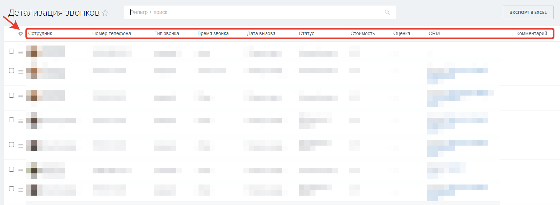The width and height of the screenshot is (560, 205).
Task: Focus the Фильтр + поиск field
Action: [260, 12]
